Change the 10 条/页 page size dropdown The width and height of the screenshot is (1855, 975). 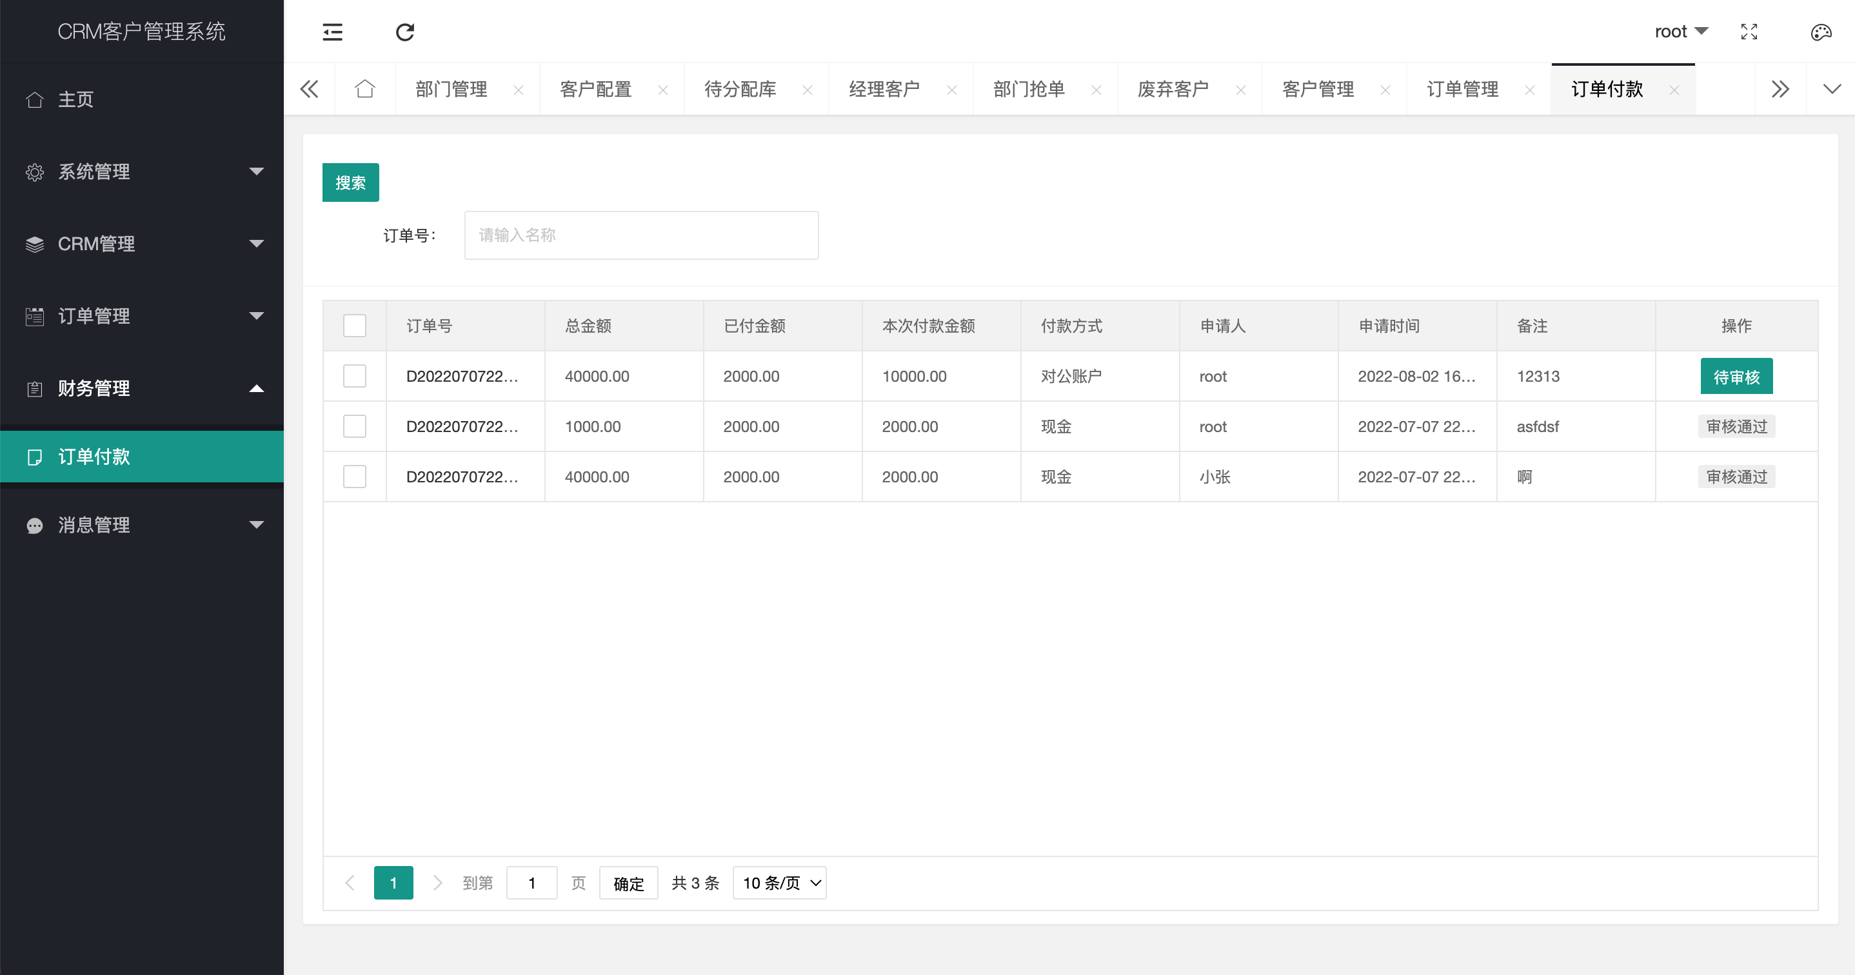point(779,883)
